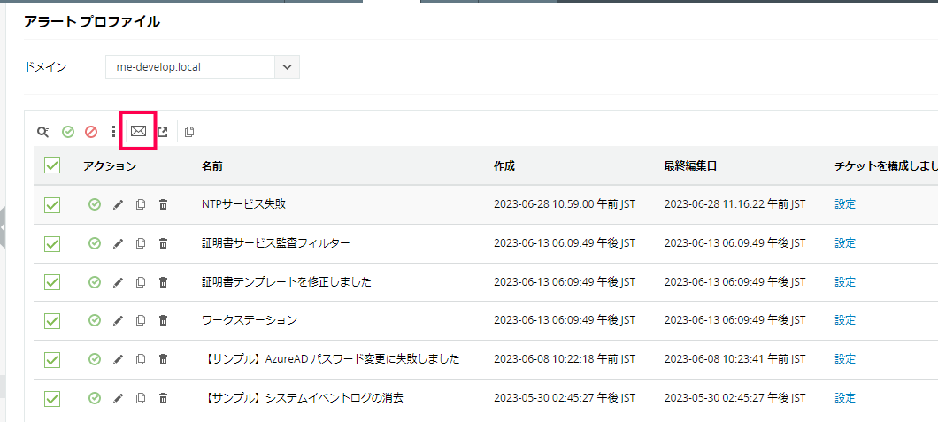This screenshot has height=422, width=938.
Task: Click the copy icon in the toolbar
Action: tap(189, 132)
